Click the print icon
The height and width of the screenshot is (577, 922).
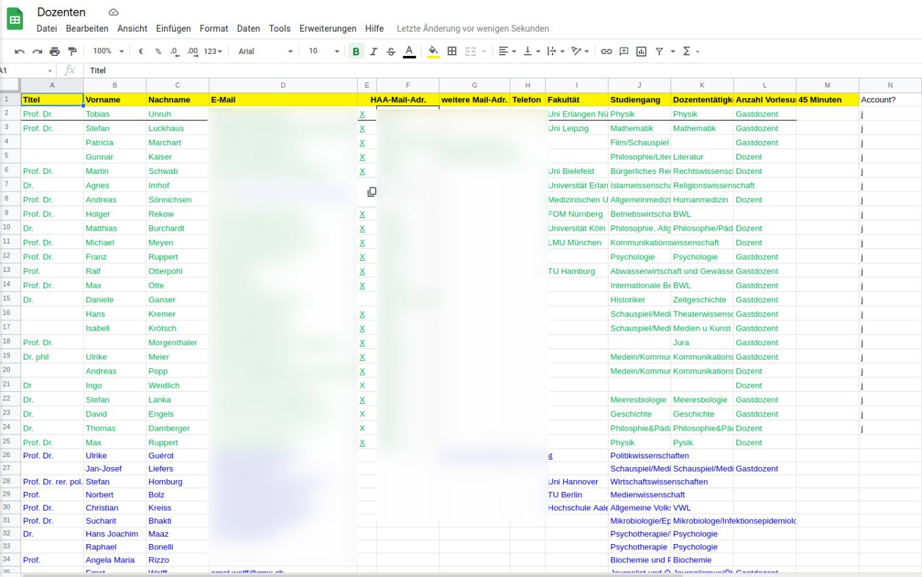pos(55,51)
